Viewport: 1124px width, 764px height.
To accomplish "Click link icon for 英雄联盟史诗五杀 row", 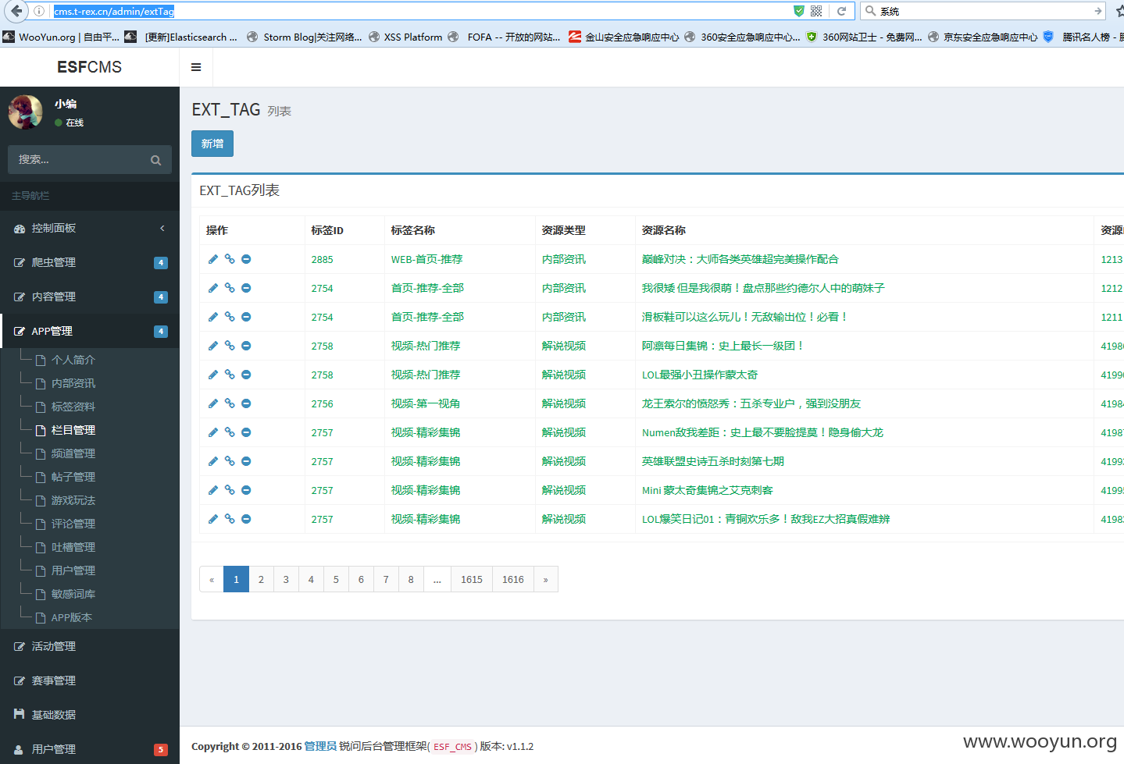I will [x=230, y=461].
